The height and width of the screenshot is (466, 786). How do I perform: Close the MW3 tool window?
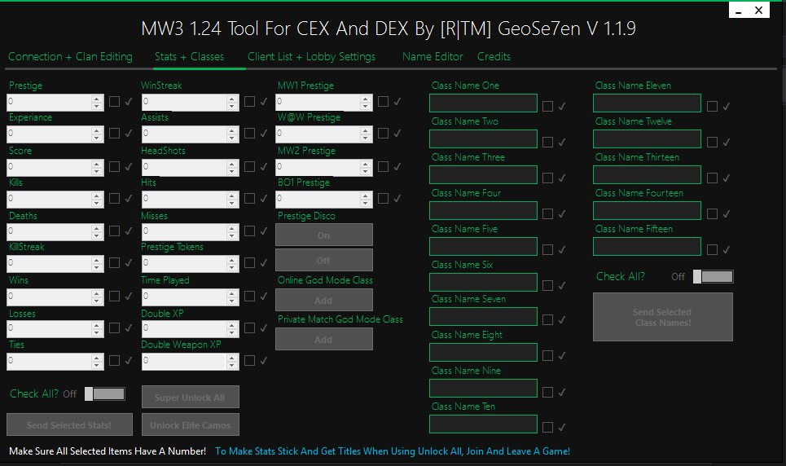point(759,11)
